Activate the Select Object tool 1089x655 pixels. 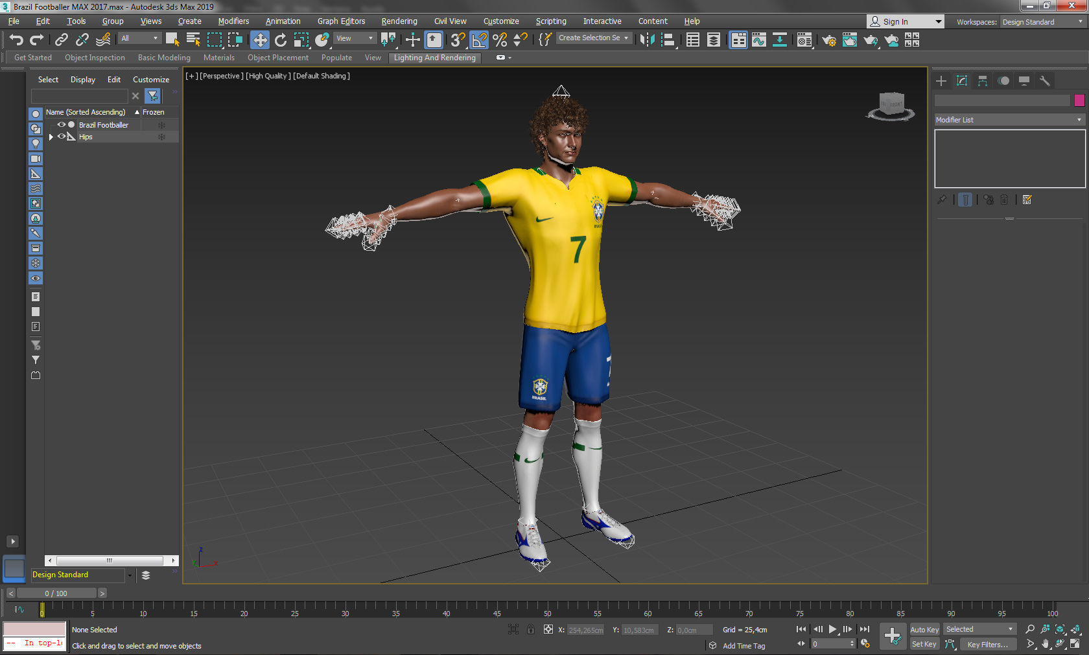(x=172, y=40)
